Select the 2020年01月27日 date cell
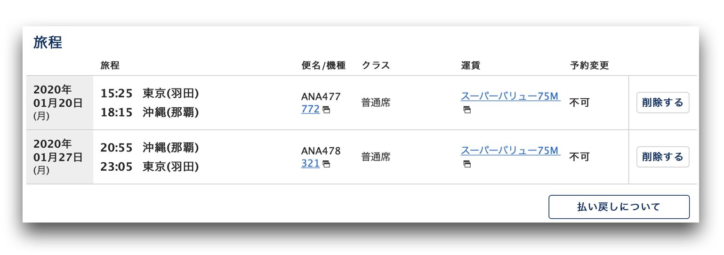This screenshot has height=255, width=724. point(60,157)
